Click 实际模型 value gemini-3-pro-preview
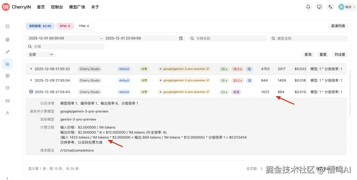This screenshot has height=180, width=357. [x=78, y=119]
